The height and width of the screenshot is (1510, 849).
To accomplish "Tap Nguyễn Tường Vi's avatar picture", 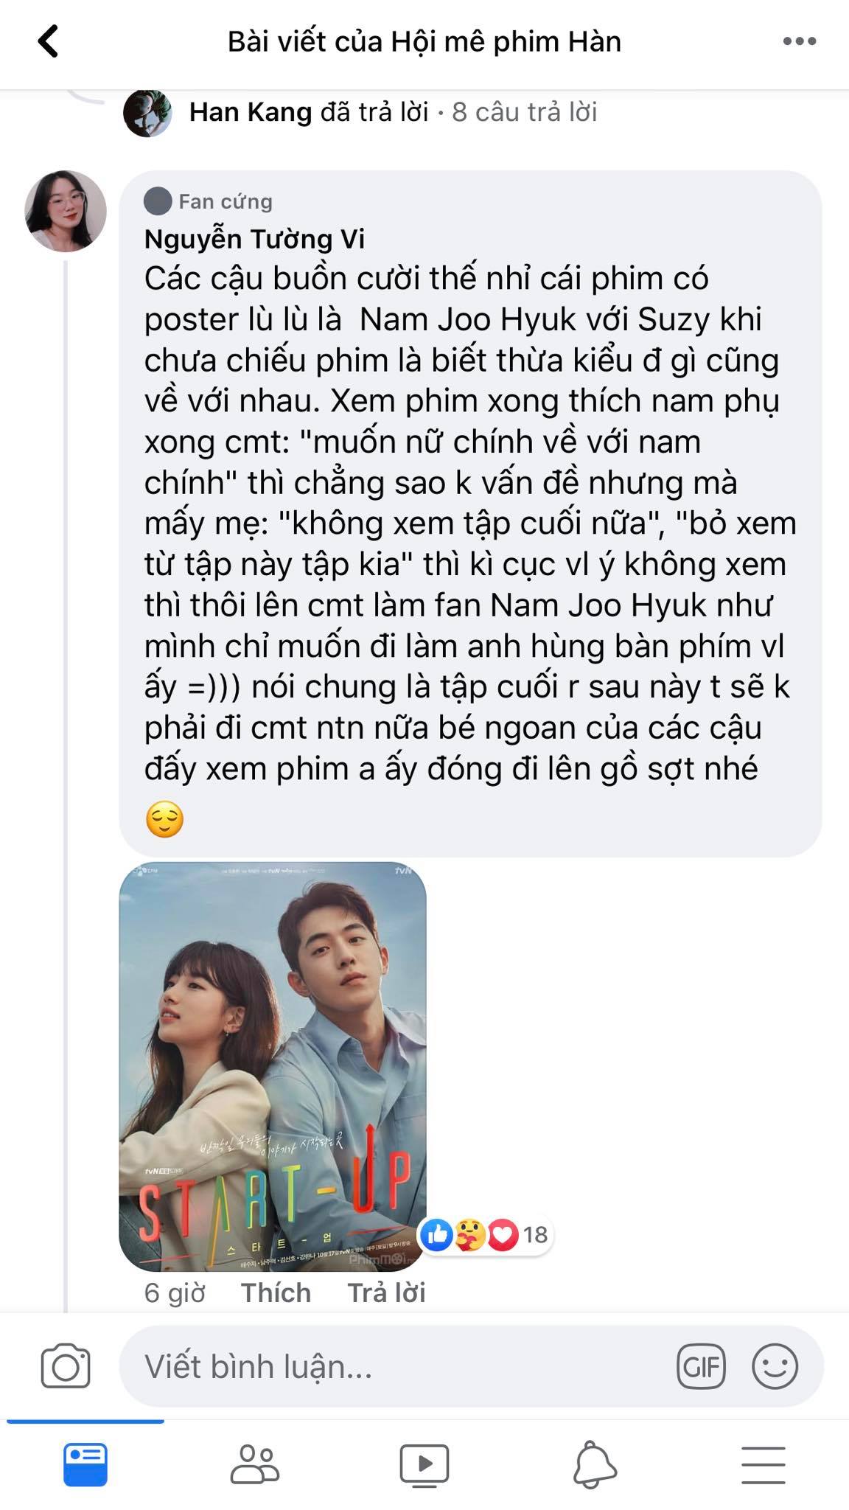I will click(x=66, y=212).
